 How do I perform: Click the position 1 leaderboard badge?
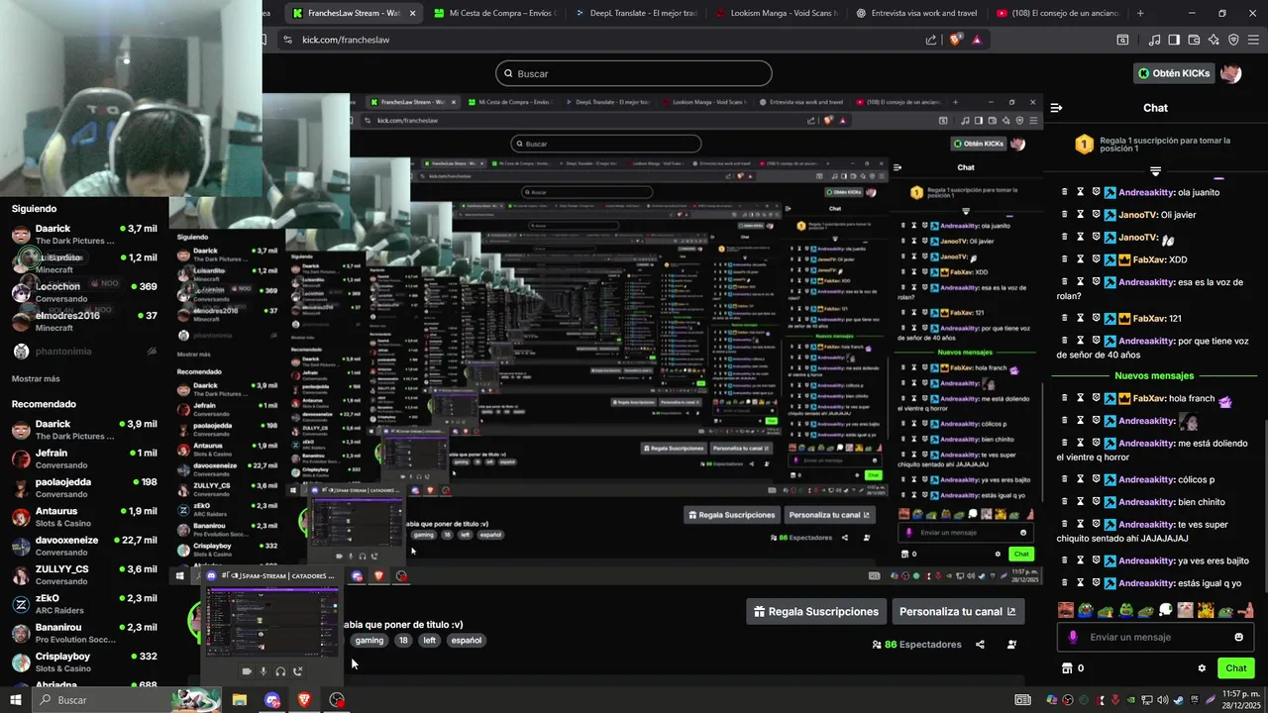[1084, 145]
